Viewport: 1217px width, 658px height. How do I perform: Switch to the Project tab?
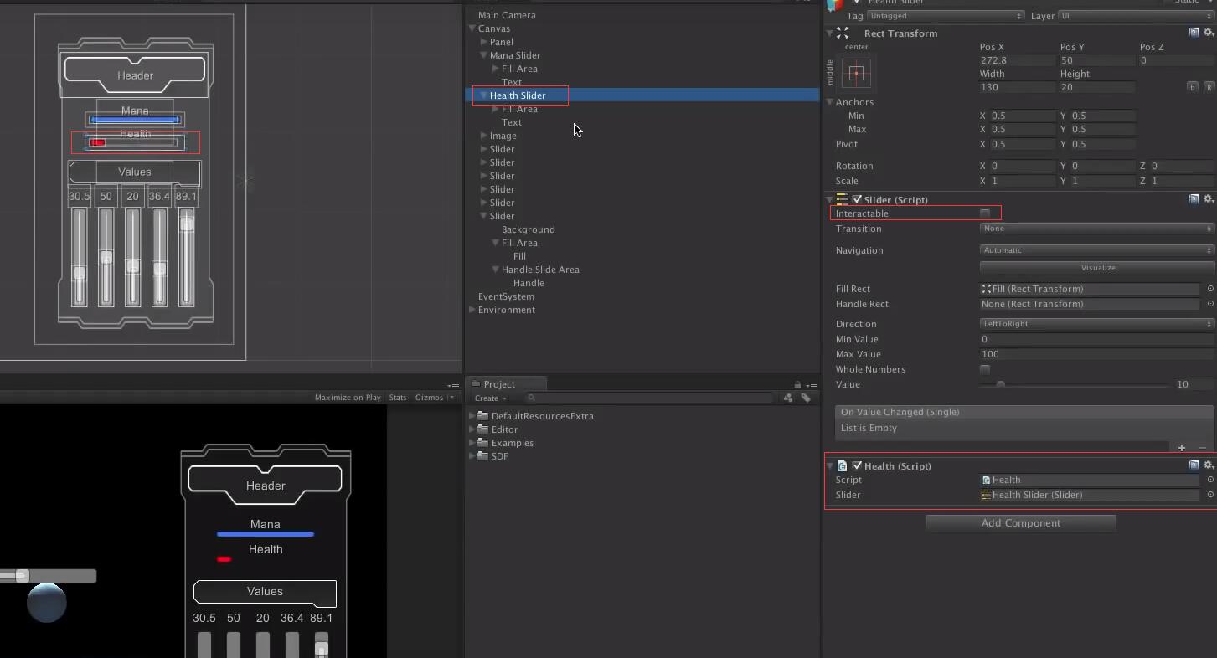[507, 384]
